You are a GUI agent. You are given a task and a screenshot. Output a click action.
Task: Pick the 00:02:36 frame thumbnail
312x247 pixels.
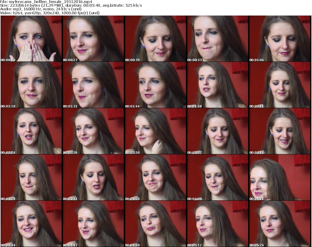93,132
